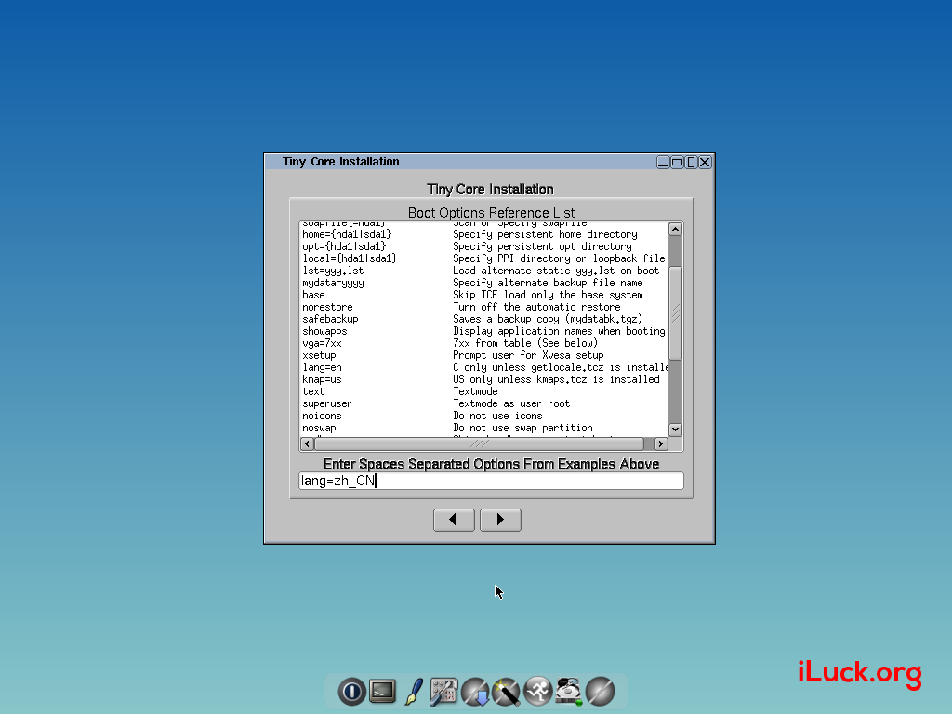Viewport: 952px width, 714px height.
Task: Maximize the Tiny Core Installation window
Action: [677, 162]
